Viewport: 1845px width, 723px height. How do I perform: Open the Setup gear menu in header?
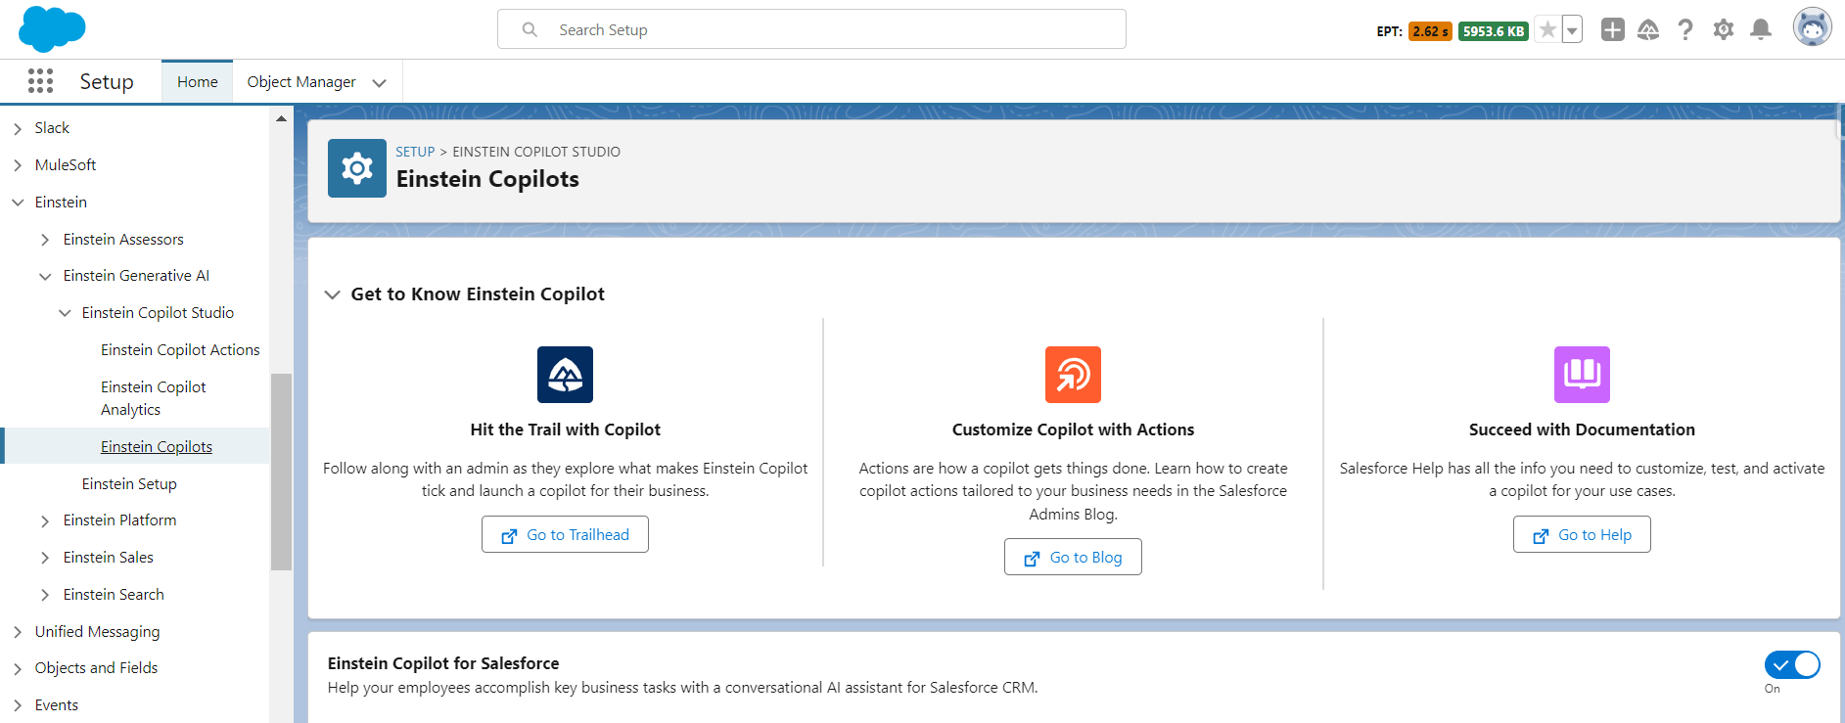click(1724, 30)
